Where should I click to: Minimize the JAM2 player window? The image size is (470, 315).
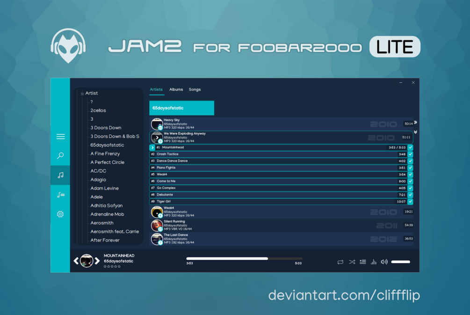coord(401,82)
